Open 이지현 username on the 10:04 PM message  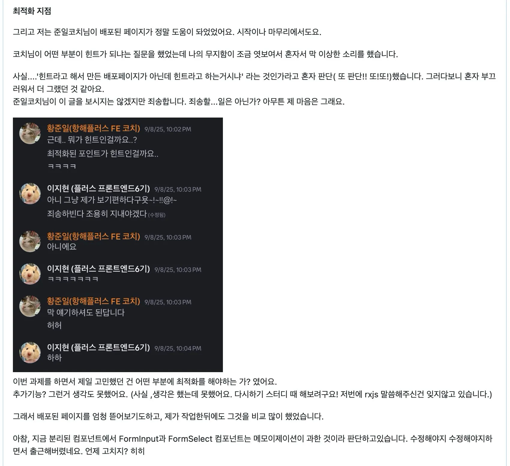98,348
